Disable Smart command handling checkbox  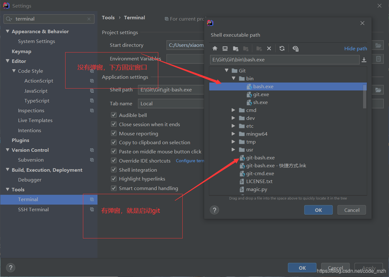tap(114, 188)
